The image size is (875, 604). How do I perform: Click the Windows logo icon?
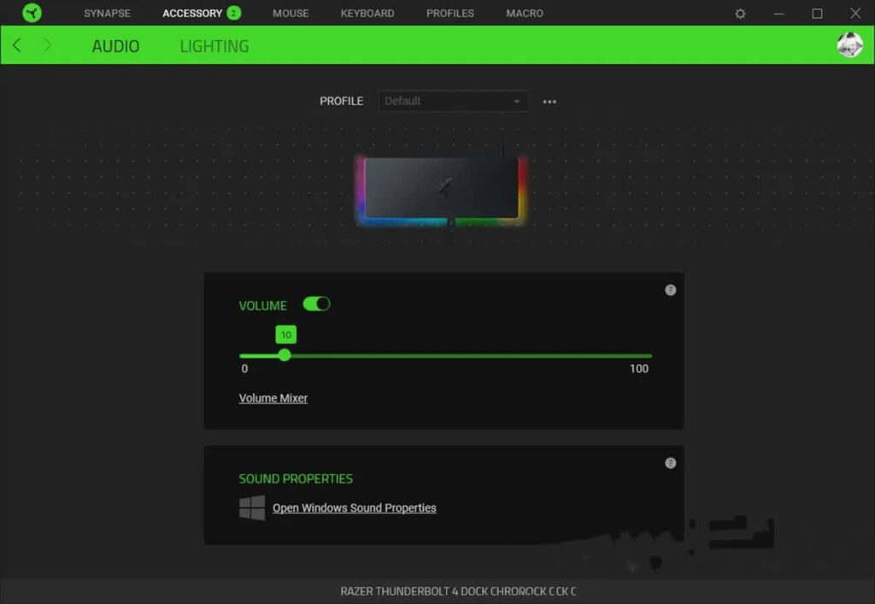point(252,508)
